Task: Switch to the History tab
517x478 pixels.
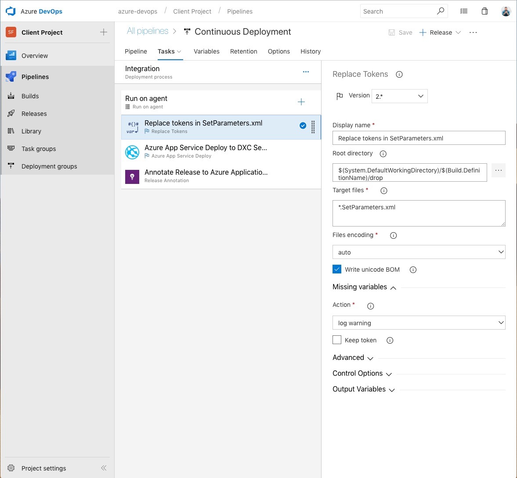Action: click(311, 51)
